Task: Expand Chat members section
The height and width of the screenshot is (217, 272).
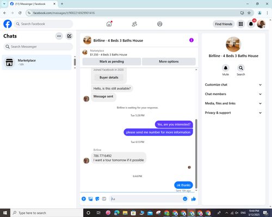Action: (x=233, y=94)
